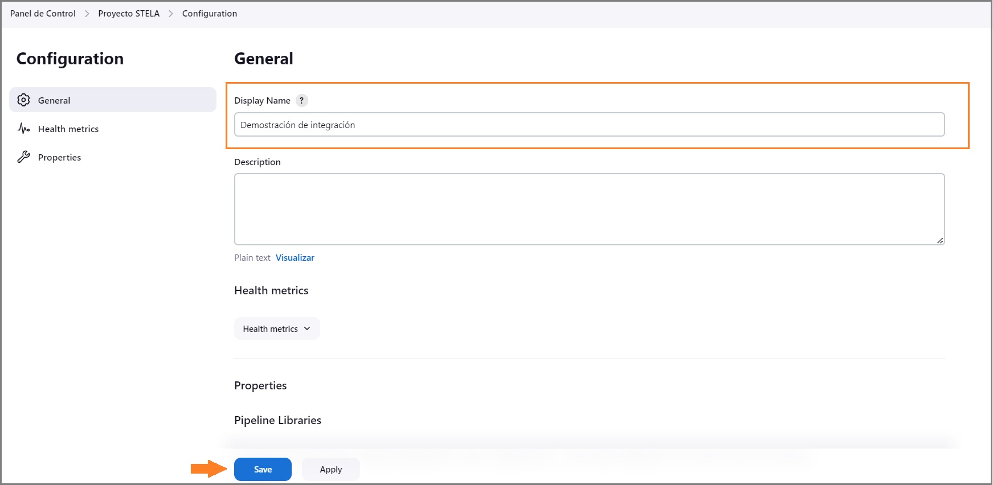The height and width of the screenshot is (485, 993).
Task: Open the Proyecto STELA breadcrumb
Action: 129,14
